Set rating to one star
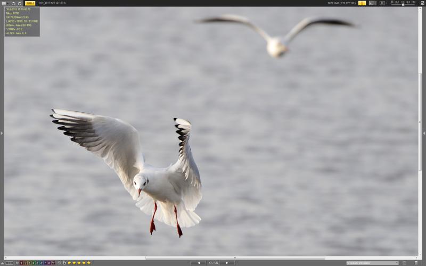This screenshot has height=266, width=426. click(x=69, y=263)
